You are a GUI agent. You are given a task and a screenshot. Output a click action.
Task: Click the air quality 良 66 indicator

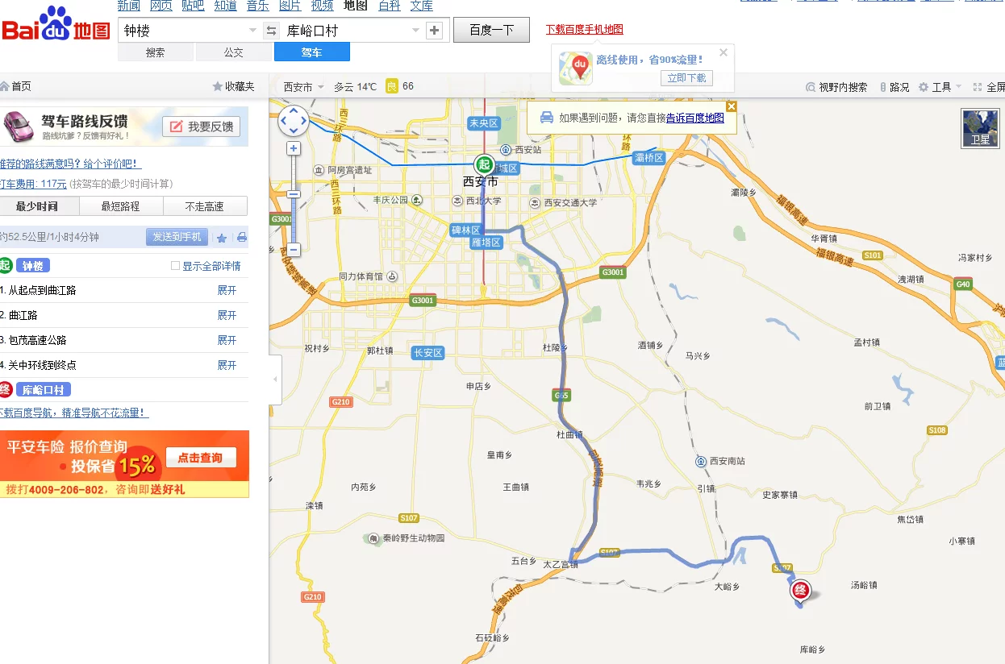(x=400, y=86)
